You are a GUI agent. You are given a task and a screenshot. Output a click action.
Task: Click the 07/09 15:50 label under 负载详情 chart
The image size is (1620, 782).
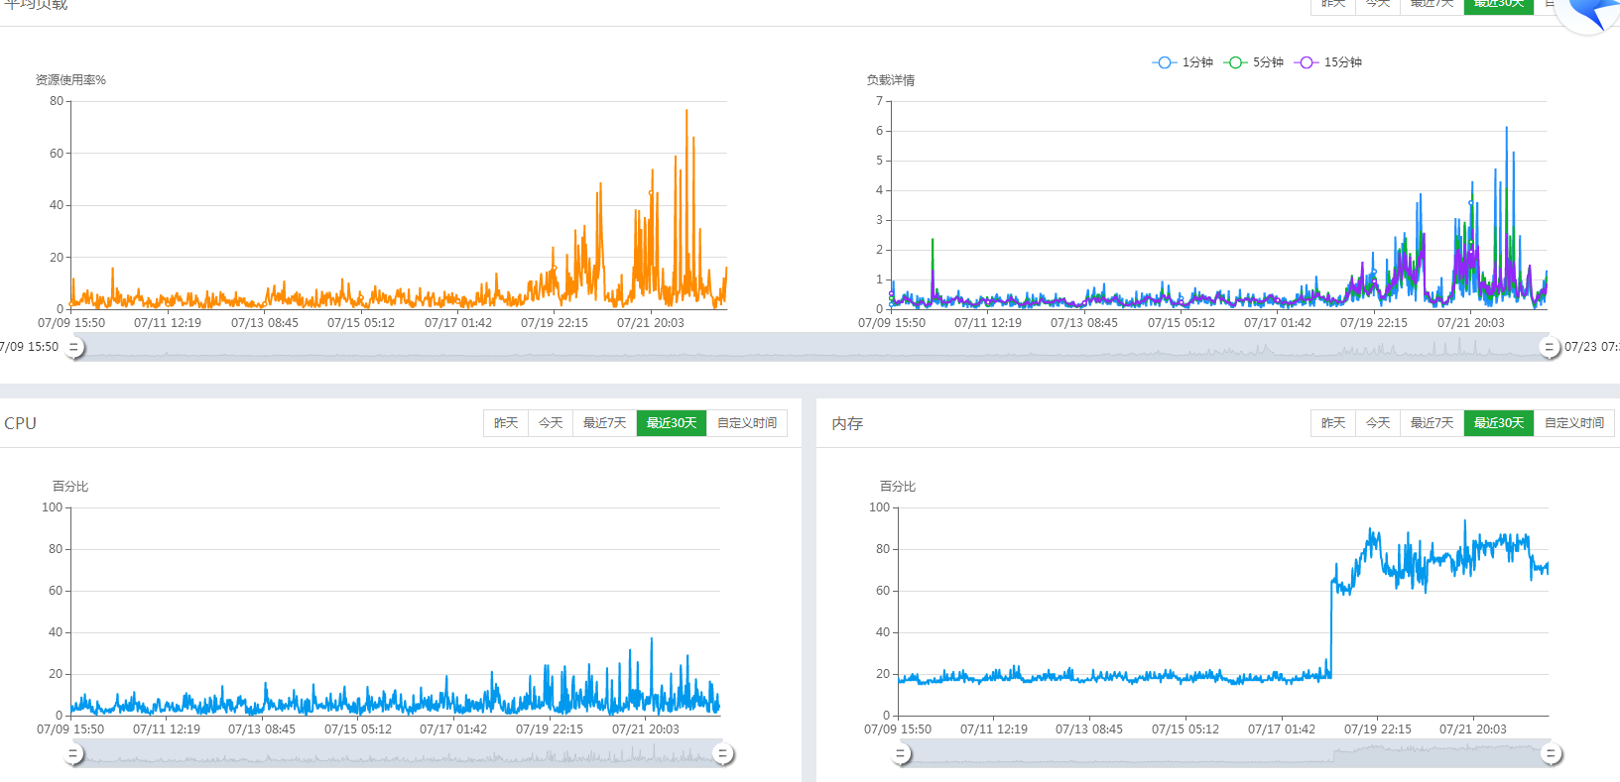click(892, 323)
